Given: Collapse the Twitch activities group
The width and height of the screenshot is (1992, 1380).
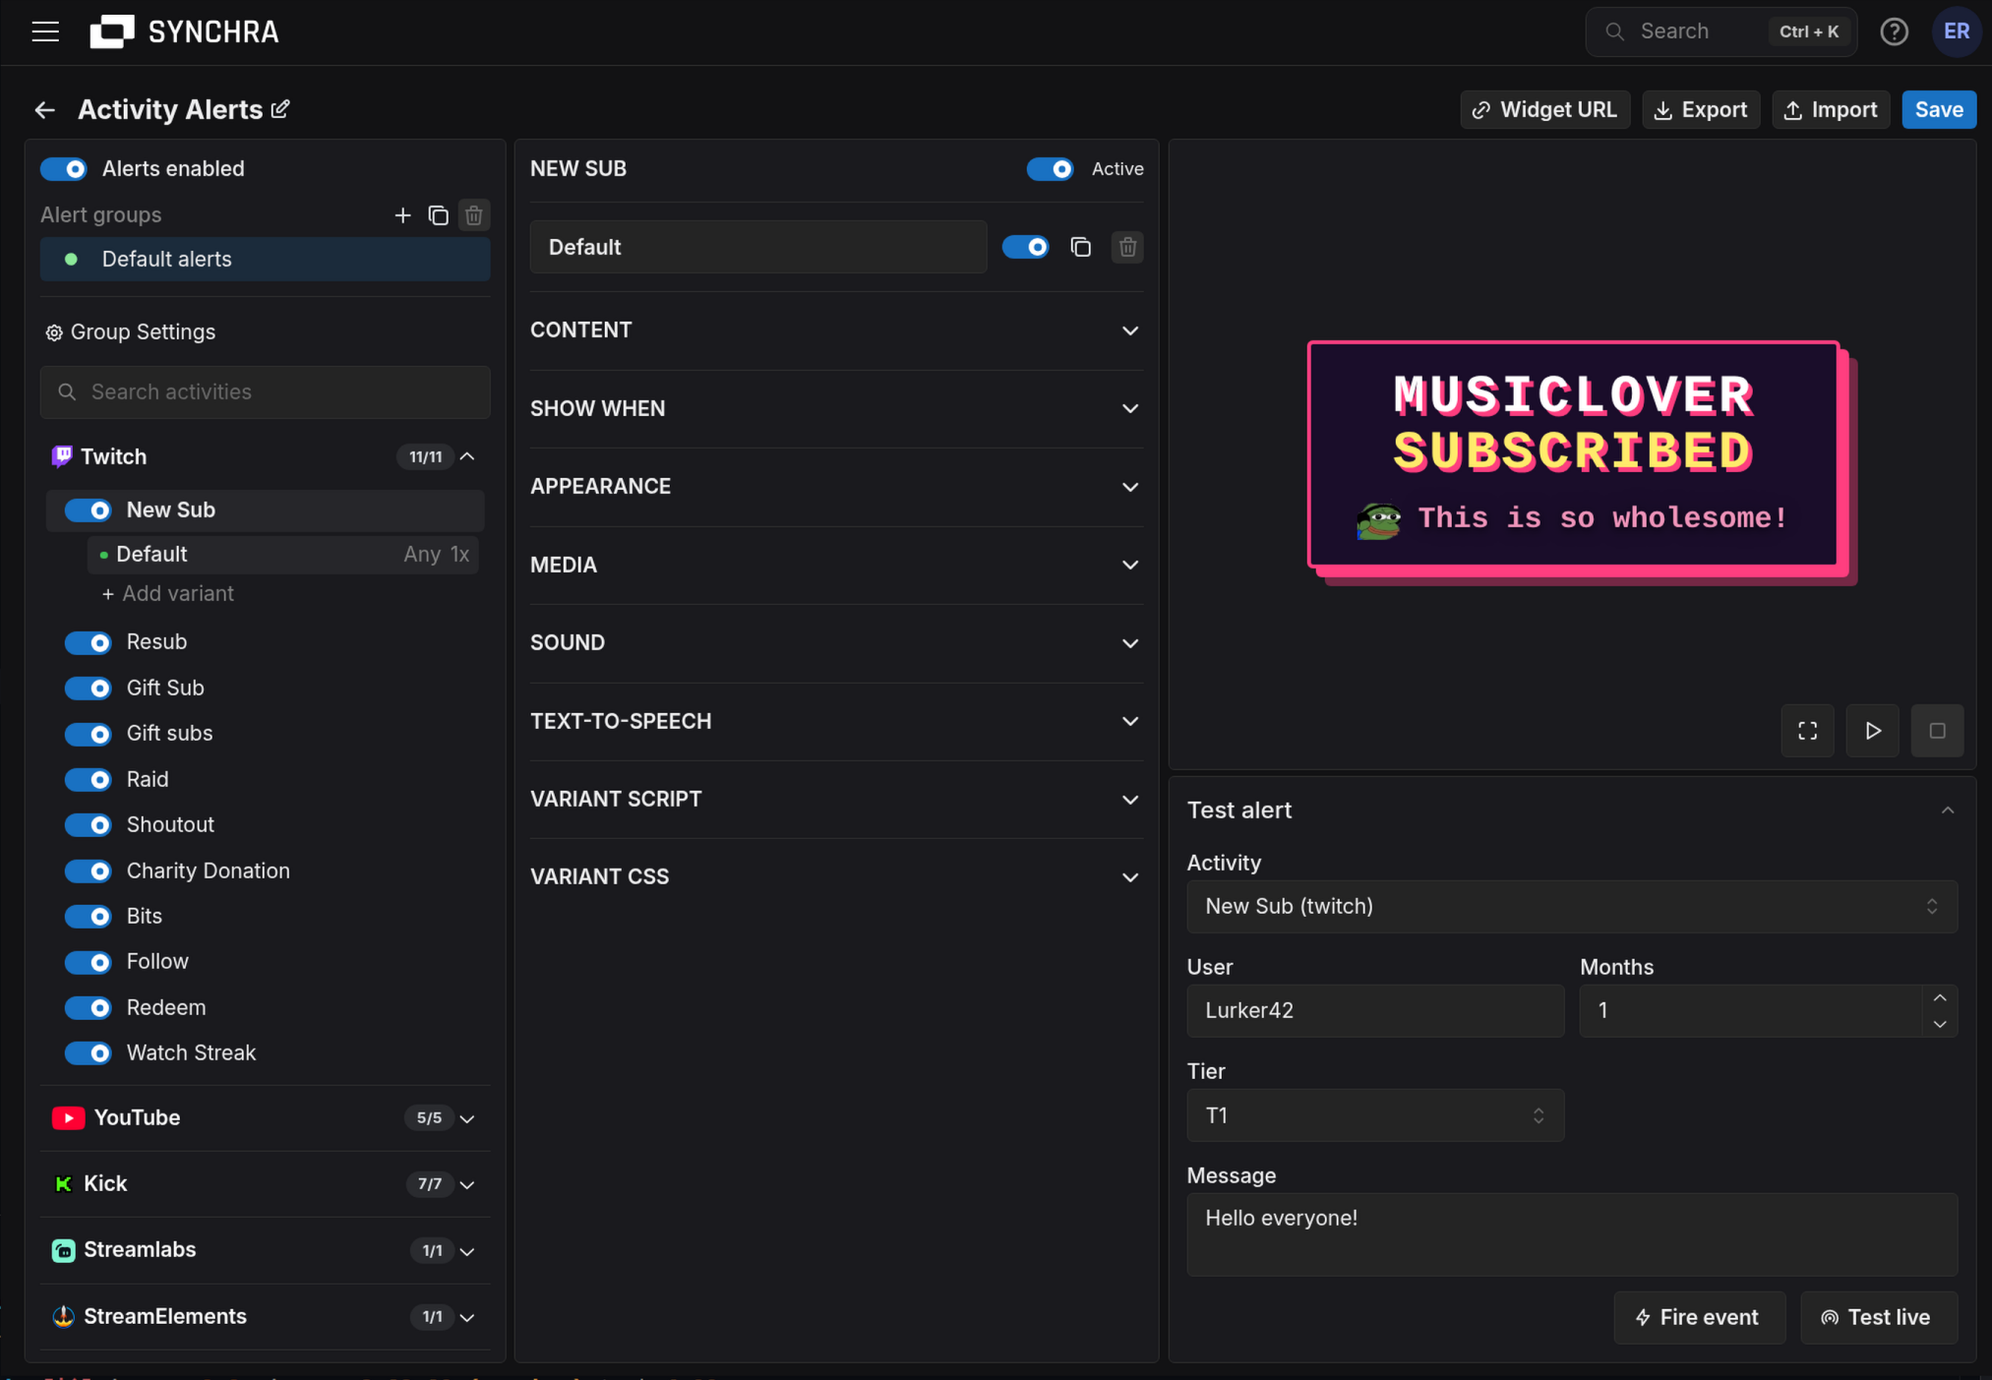Looking at the screenshot, I should coord(467,456).
